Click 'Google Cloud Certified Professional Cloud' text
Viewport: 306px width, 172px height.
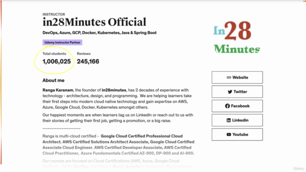[x=142, y=136]
